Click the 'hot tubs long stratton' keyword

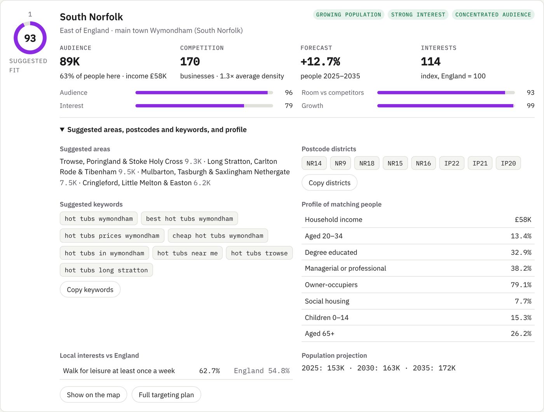pyautogui.click(x=106, y=270)
